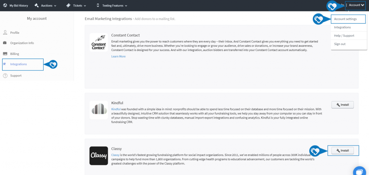Open Profile in My account sidebar

click(x=14, y=33)
